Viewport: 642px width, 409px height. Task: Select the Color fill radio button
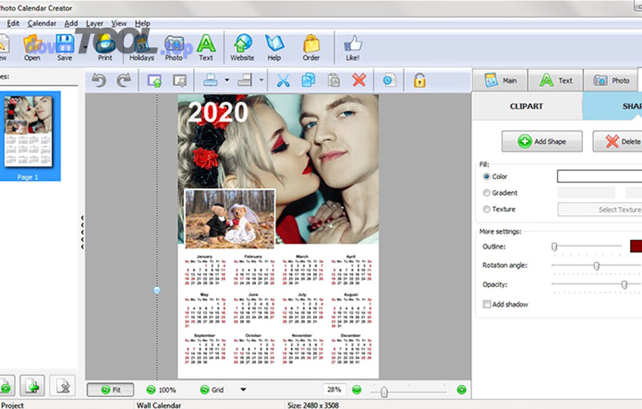pos(486,177)
